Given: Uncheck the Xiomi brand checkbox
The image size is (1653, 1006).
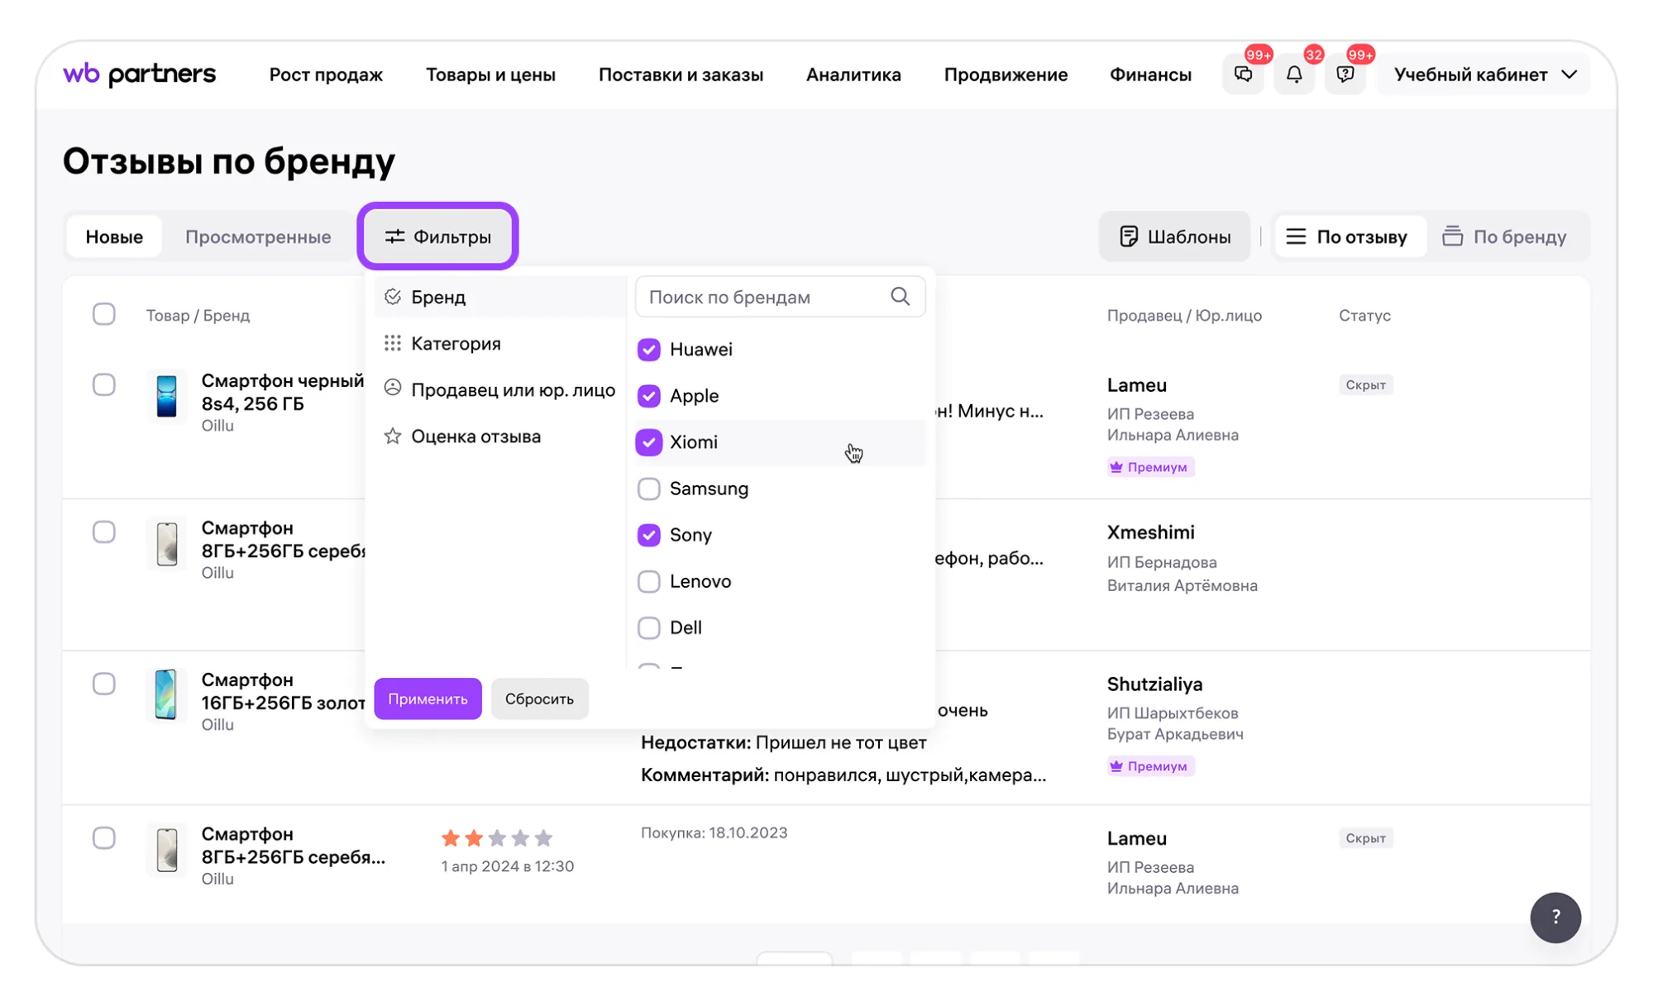Looking at the screenshot, I should (x=649, y=442).
